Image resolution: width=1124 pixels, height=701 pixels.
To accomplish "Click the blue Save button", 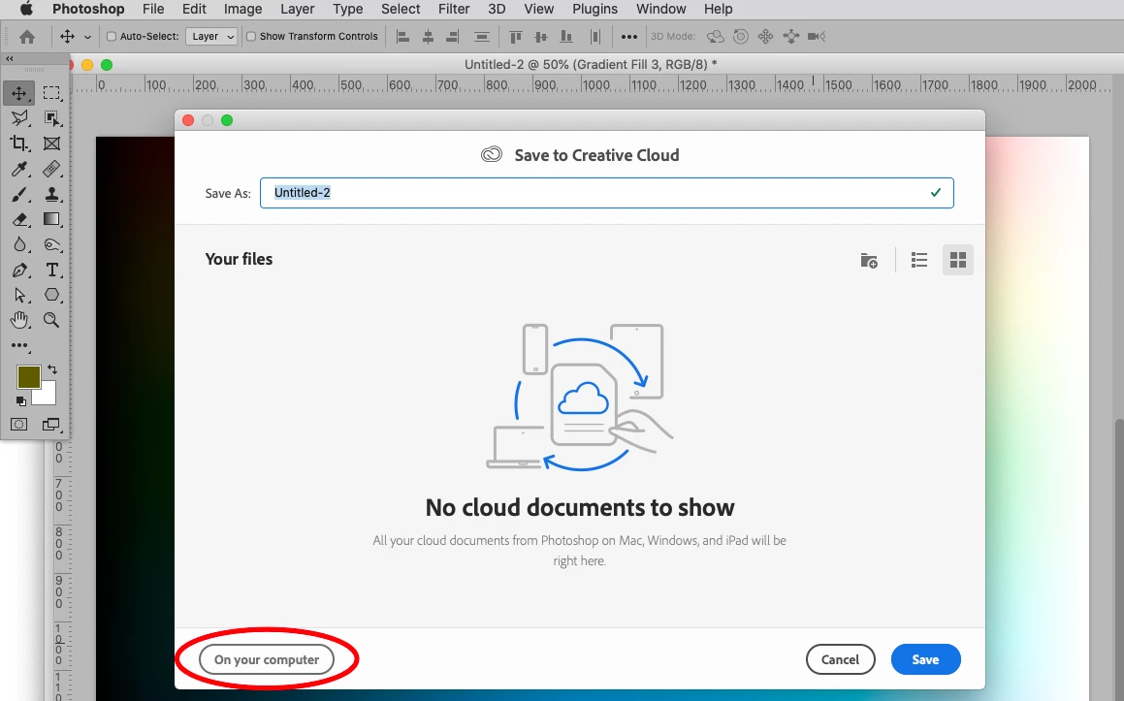I will (x=925, y=659).
